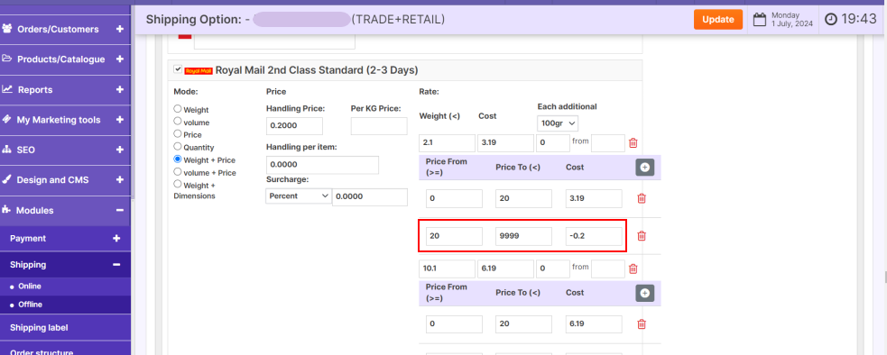
Task: Select the Price mode radio
Action: click(178, 134)
